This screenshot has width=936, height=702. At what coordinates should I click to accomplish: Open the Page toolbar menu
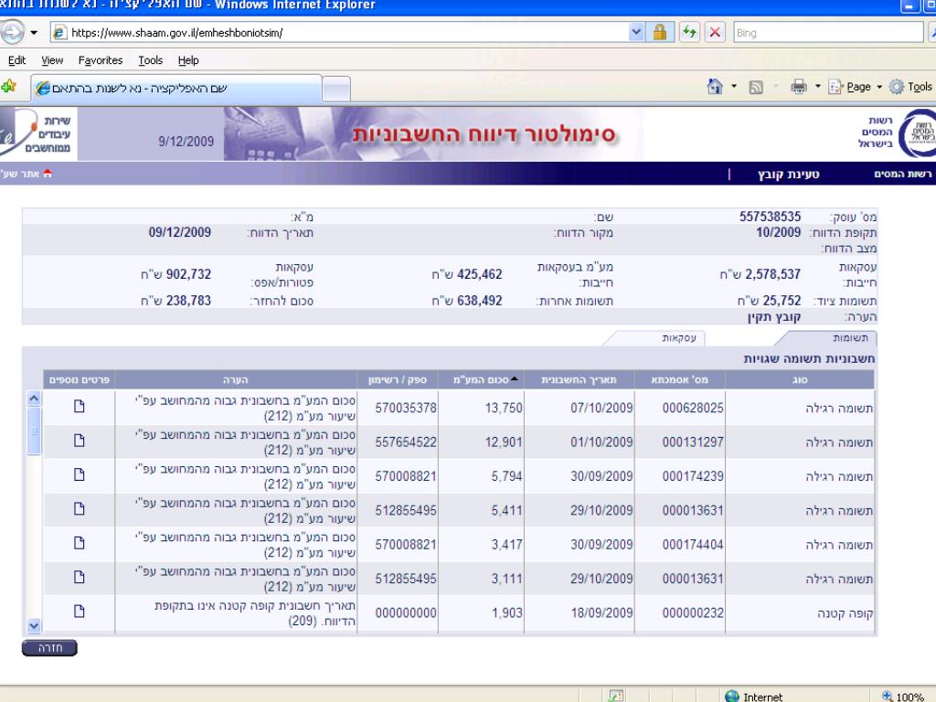coord(855,87)
